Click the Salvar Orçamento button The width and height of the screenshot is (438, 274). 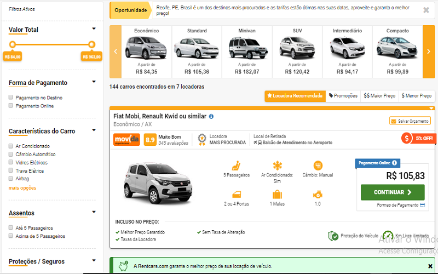point(410,121)
